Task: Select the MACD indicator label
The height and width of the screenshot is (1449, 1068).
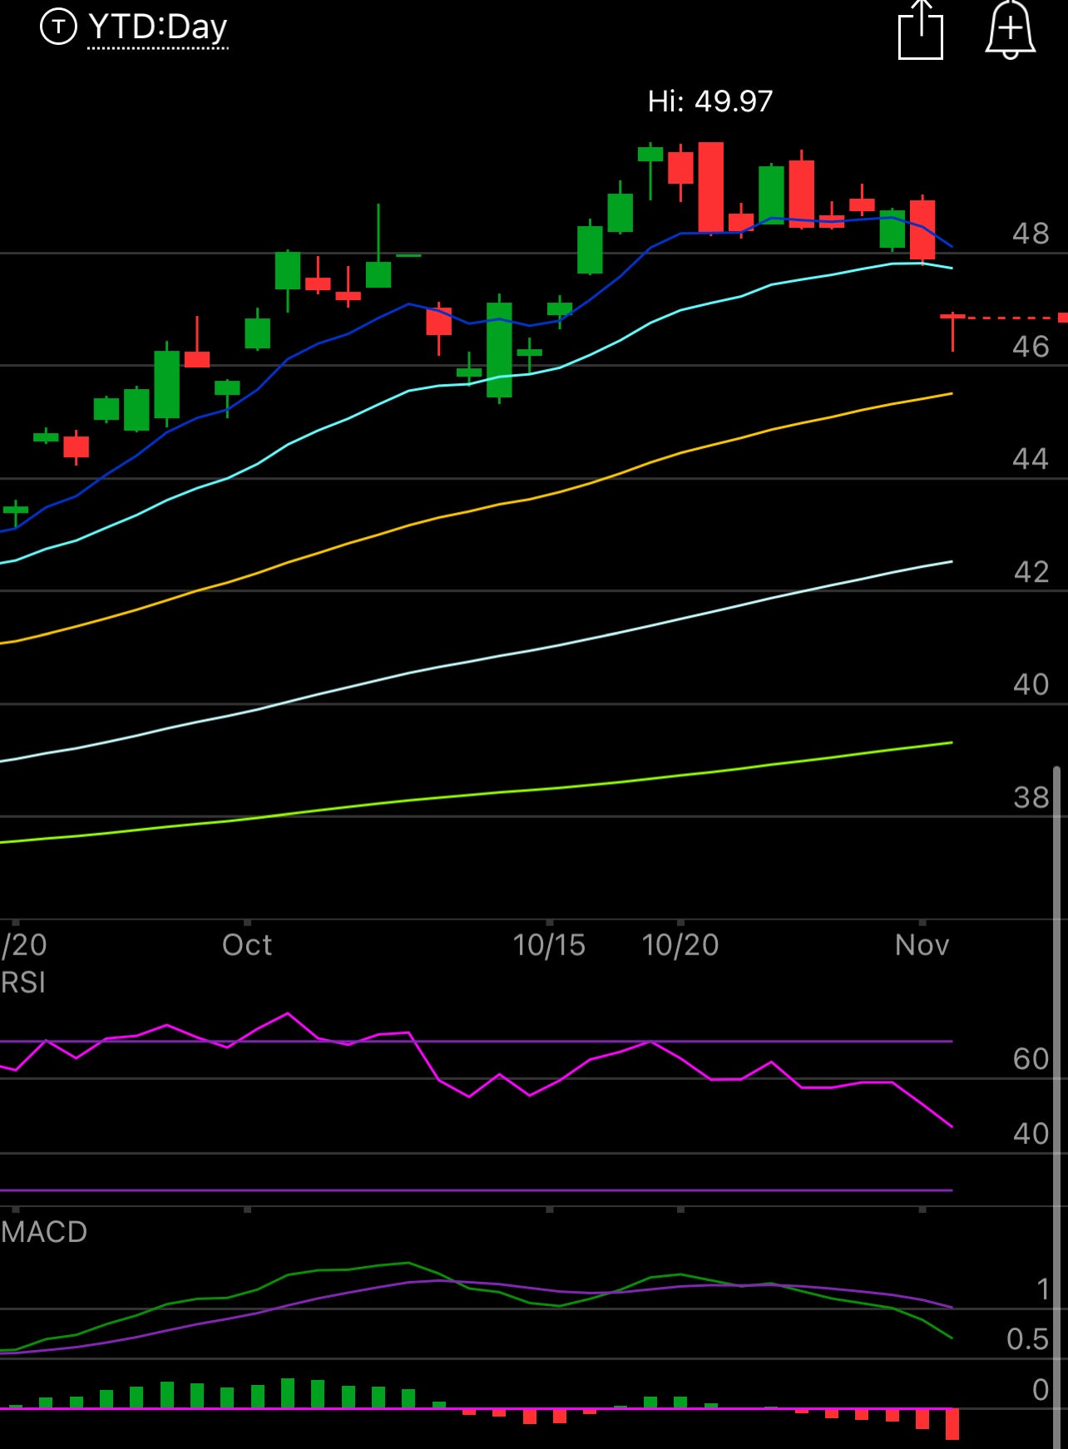Action: 44,1232
